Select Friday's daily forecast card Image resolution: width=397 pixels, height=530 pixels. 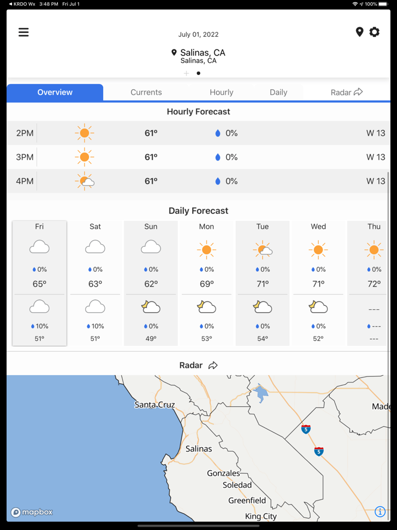tap(39, 282)
